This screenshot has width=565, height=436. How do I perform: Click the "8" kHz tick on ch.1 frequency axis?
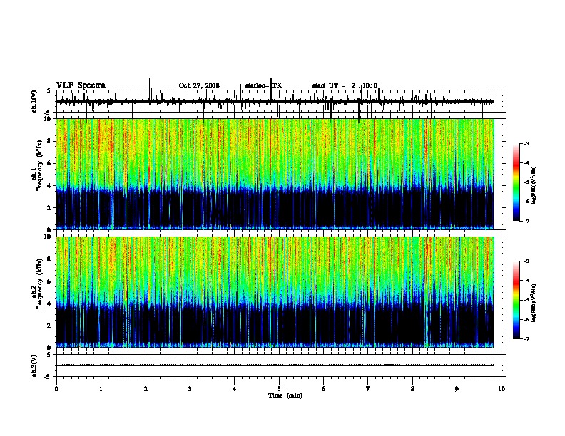pyautogui.click(x=50, y=141)
